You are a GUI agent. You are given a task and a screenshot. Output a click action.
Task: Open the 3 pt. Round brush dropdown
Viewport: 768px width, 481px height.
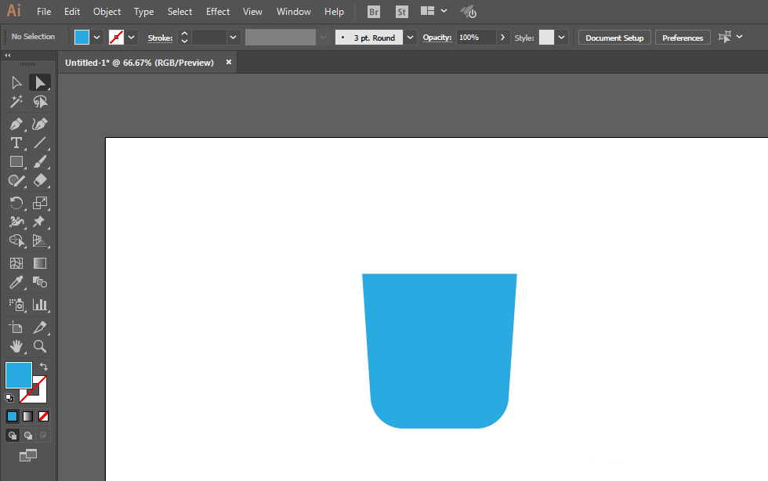[411, 38]
